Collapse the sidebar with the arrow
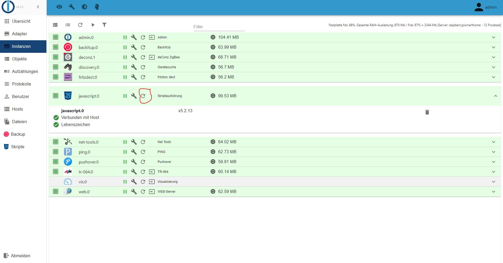Screen dimensions: 503x263 tap(38, 7)
